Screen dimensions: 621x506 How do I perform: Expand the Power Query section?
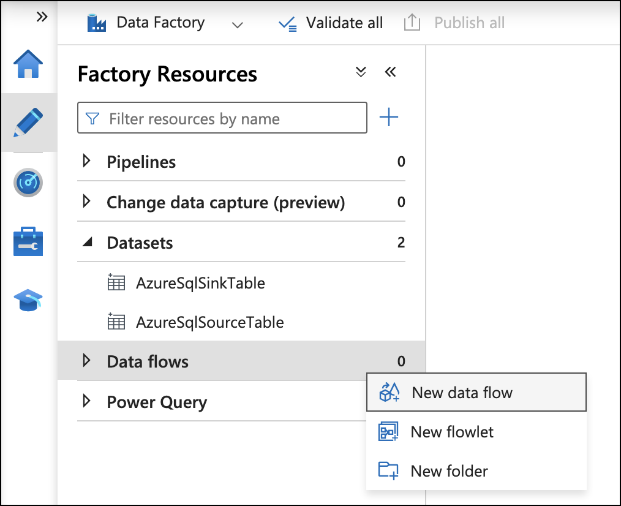[86, 402]
